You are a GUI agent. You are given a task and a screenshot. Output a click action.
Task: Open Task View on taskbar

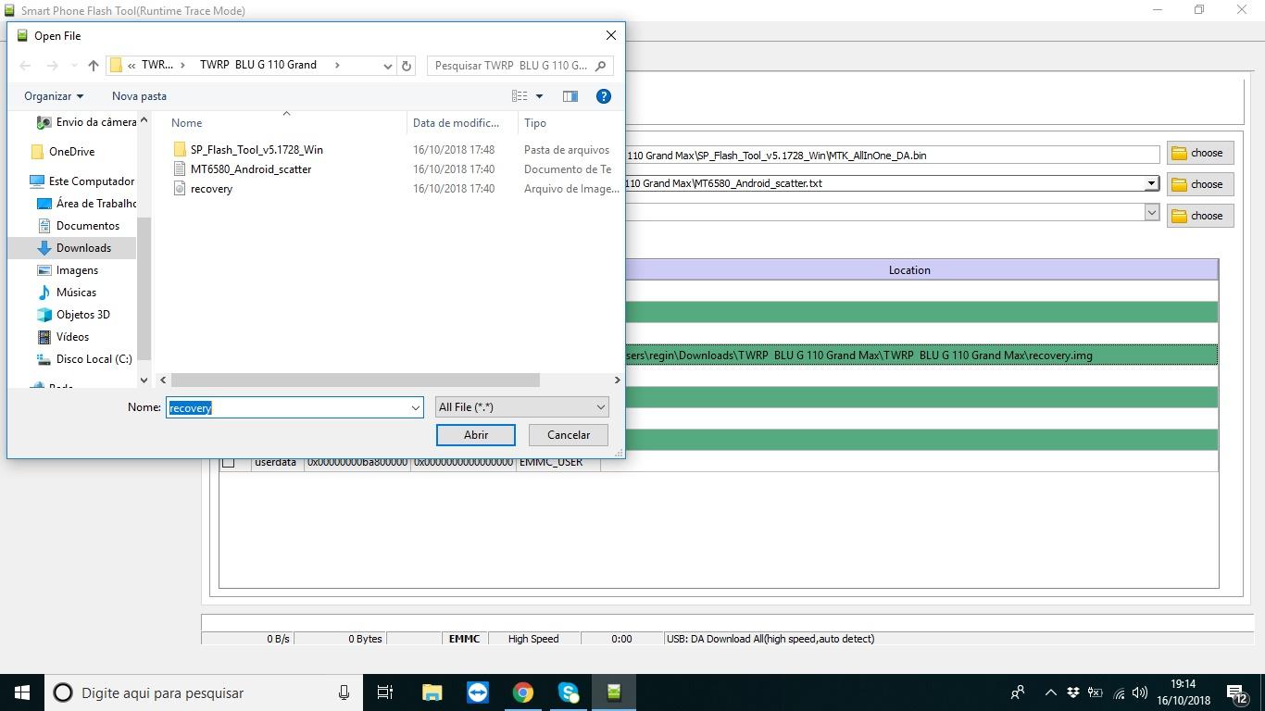(x=385, y=692)
